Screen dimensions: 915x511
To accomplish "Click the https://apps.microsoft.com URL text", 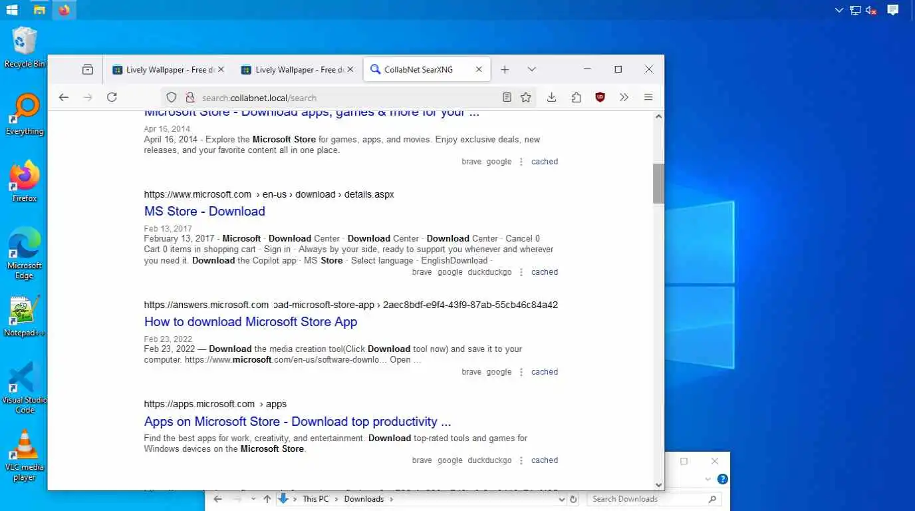I will 199,404.
